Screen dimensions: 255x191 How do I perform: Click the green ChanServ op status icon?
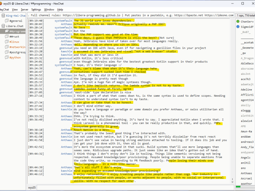238,21
